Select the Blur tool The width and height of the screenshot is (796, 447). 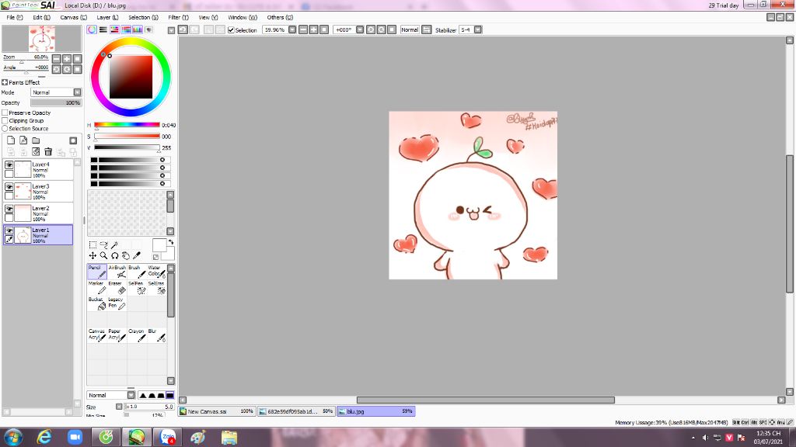(157, 335)
